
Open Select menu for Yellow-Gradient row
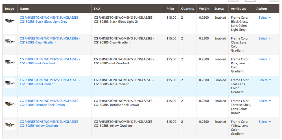click(x=264, y=122)
